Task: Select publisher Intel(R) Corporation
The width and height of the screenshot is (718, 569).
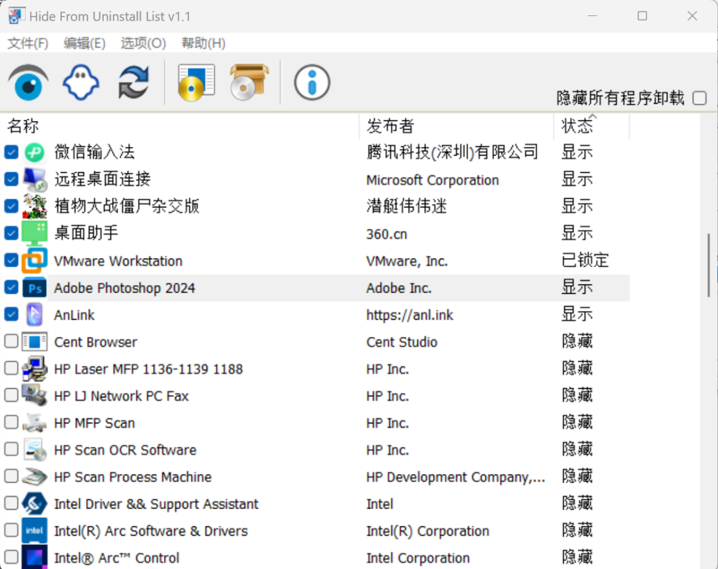Action: point(427,531)
